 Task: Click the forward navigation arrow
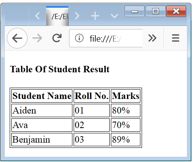pyautogui.click(x=37, y=38)
